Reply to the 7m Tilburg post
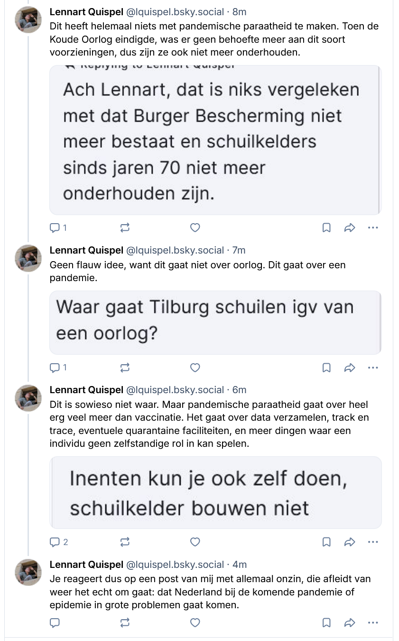Screen dimensions: 399x641 [55, 368]
